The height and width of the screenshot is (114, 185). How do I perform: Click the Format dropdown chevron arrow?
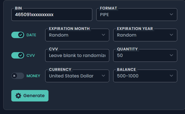(171, 15)
